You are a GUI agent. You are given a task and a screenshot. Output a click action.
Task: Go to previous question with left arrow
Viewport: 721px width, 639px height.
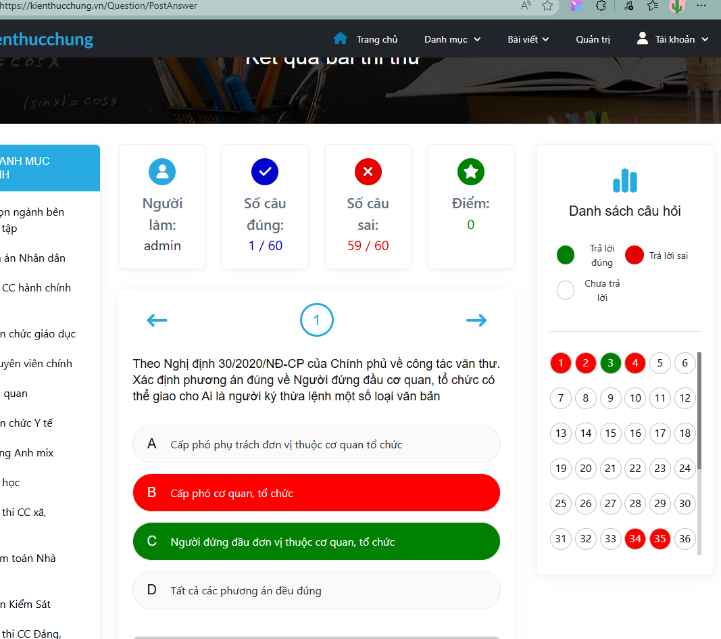click(157, 321)
